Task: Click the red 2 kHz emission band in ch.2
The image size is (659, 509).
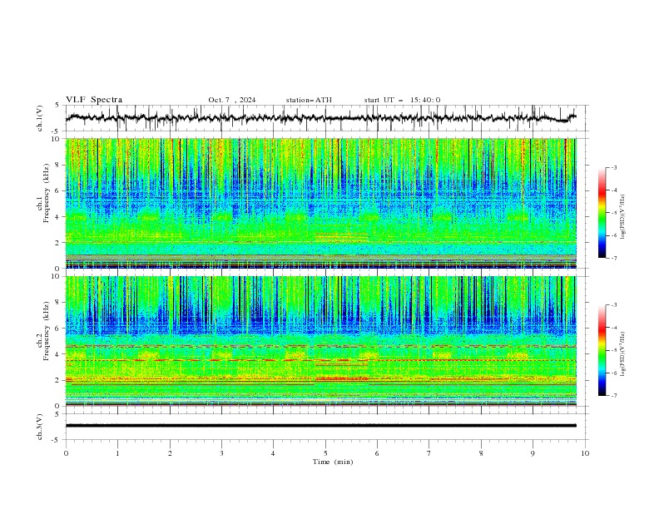Action: tap(342, 378)
